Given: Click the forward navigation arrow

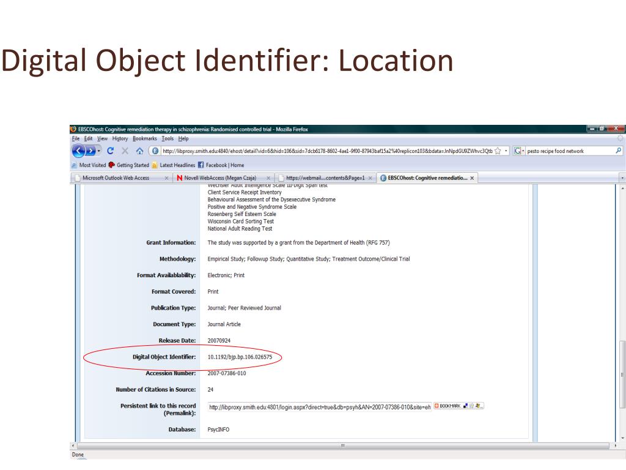Looking at the screenshot, I should coord(91,151).
